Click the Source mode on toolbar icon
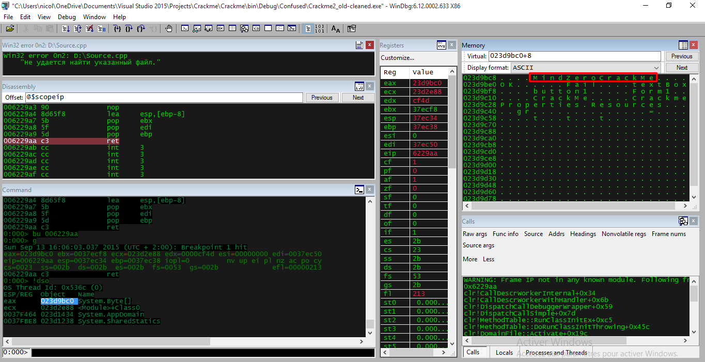The height and width of the screenshot is (362, 705). [x=308, y=29]
